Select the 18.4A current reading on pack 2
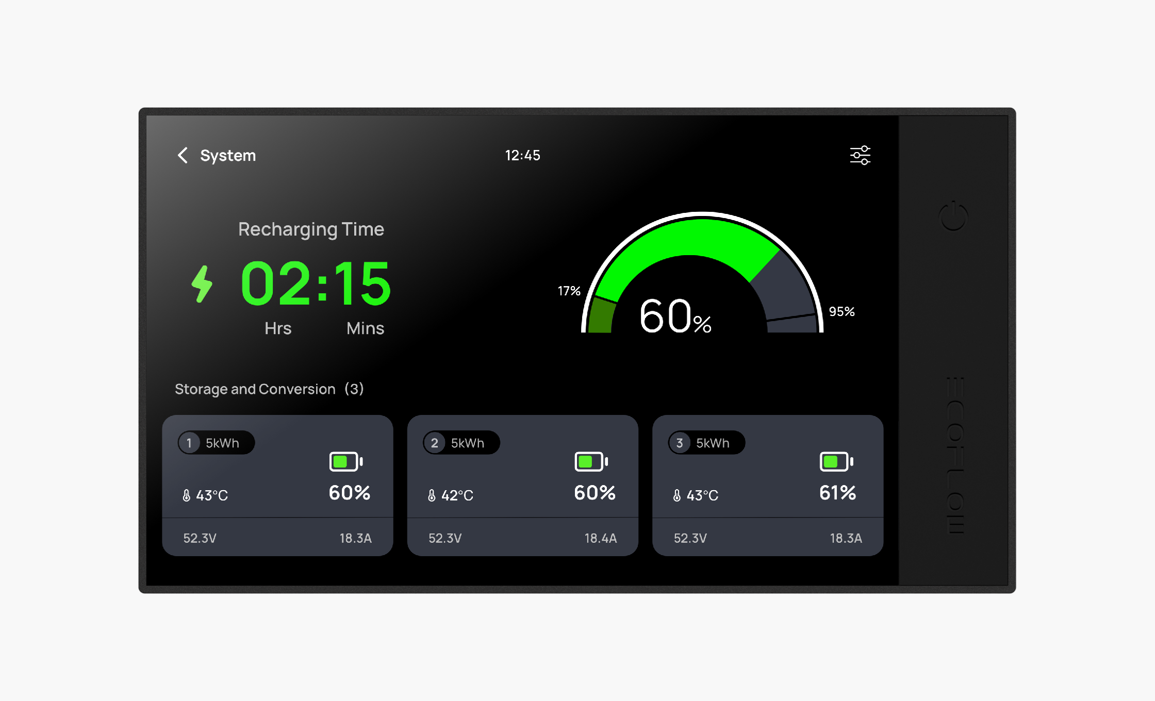Image resolution: width=1155 pixels, height=701 pixels. point(601,537)
